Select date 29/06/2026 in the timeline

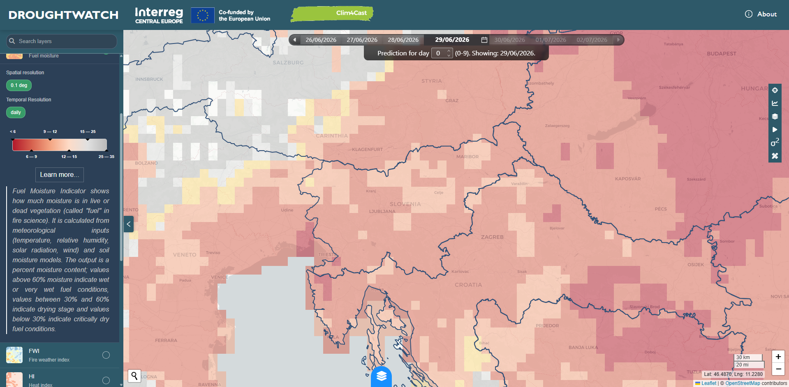click(x=452, y=40)
